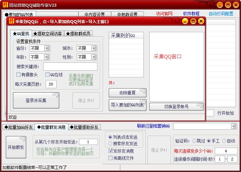Click the 采集到的QQ list header

click(126, 36)
